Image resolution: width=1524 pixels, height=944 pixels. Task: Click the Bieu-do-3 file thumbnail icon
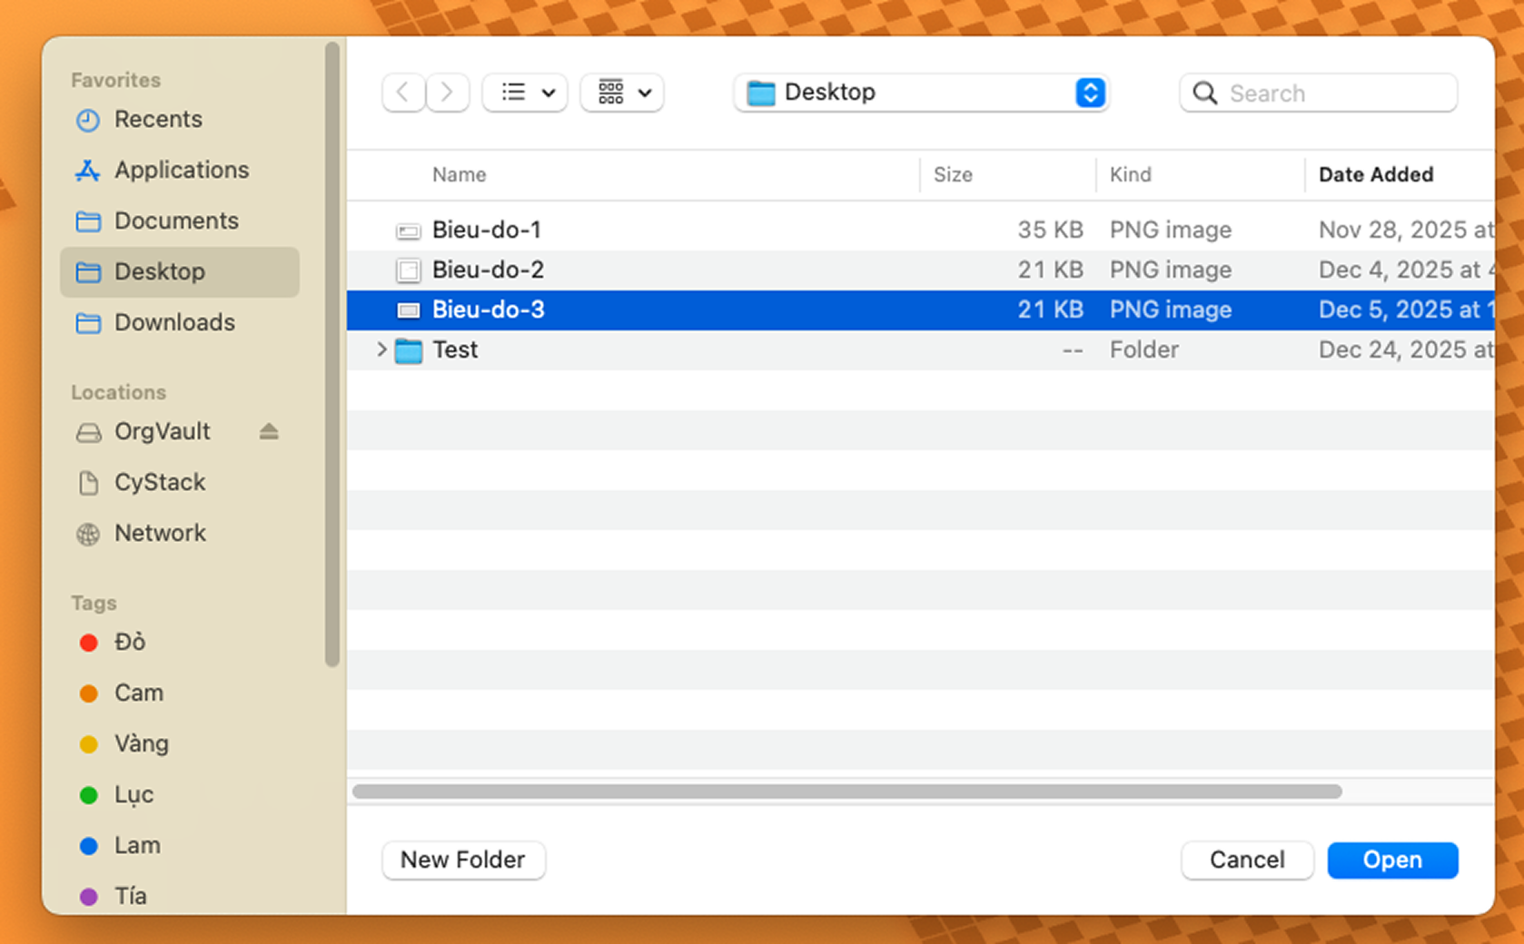(409, 310)
